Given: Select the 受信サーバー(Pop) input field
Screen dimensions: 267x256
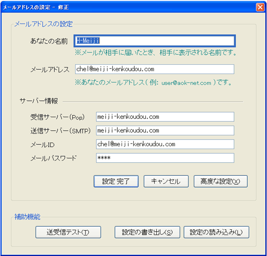Looking at the screenshot, I should pos(165,117).
